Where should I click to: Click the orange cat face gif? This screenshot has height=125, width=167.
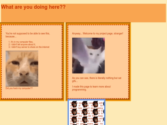point(22,69)
